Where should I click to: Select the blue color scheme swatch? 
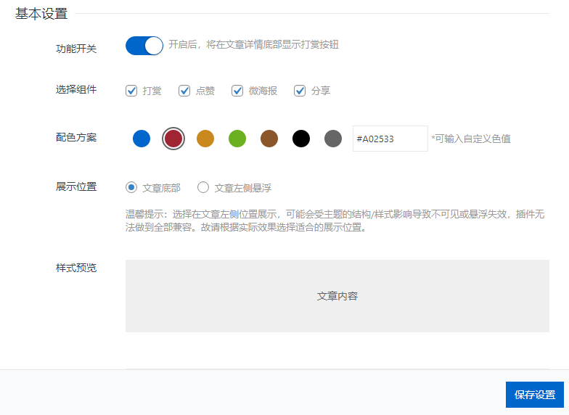point(142,139)
